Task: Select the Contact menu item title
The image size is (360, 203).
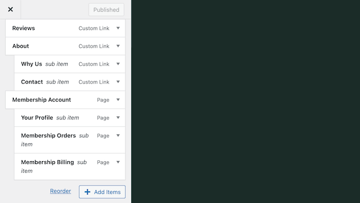Action: point(32,81)
